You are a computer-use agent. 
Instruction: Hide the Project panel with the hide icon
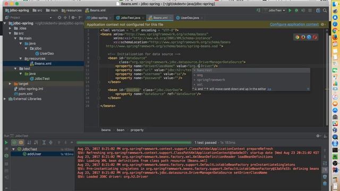click(80, 18)
